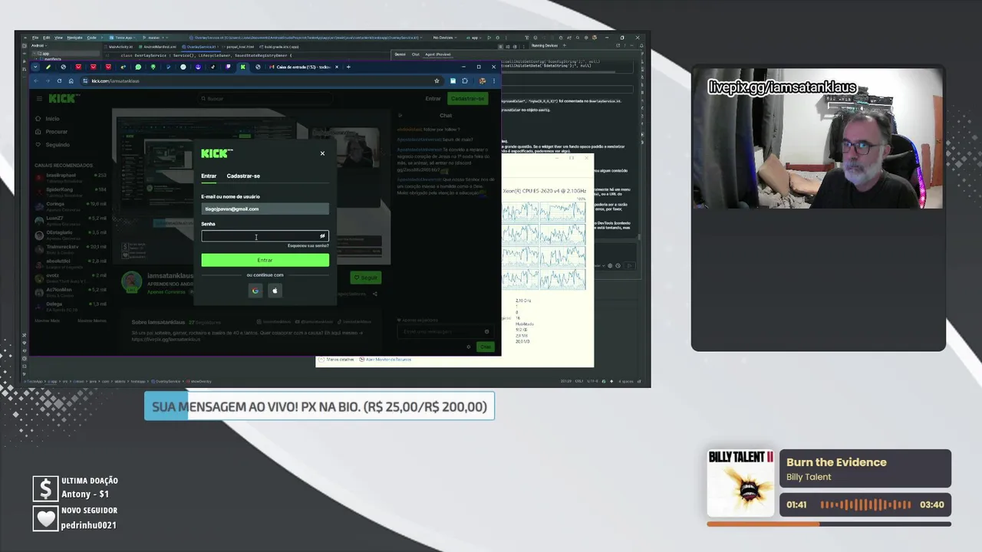Viewport: 982px width, 552px height.
Task: Switch to the Twitch browser tab
Action: (x=228, y=67)
